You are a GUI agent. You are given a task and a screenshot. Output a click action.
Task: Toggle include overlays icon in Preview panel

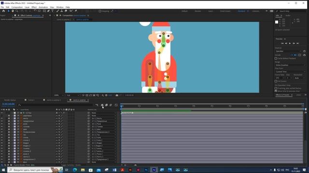(299, 55)
